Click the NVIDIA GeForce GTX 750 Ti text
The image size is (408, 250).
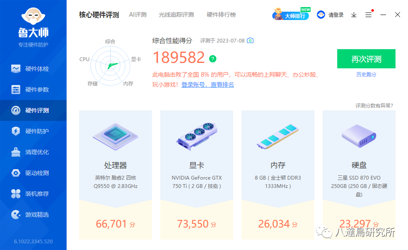tap(197, 182)
